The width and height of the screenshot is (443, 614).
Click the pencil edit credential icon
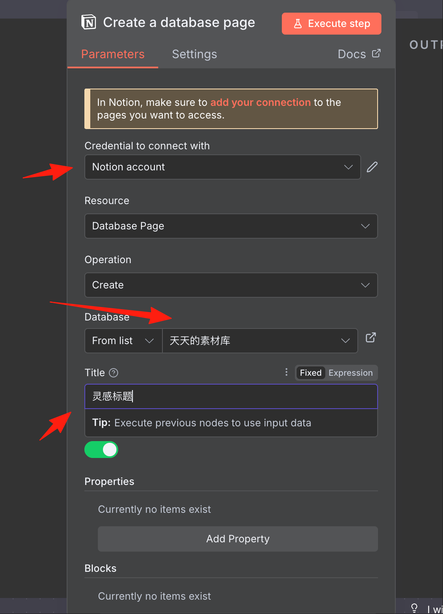coord(372,167)
